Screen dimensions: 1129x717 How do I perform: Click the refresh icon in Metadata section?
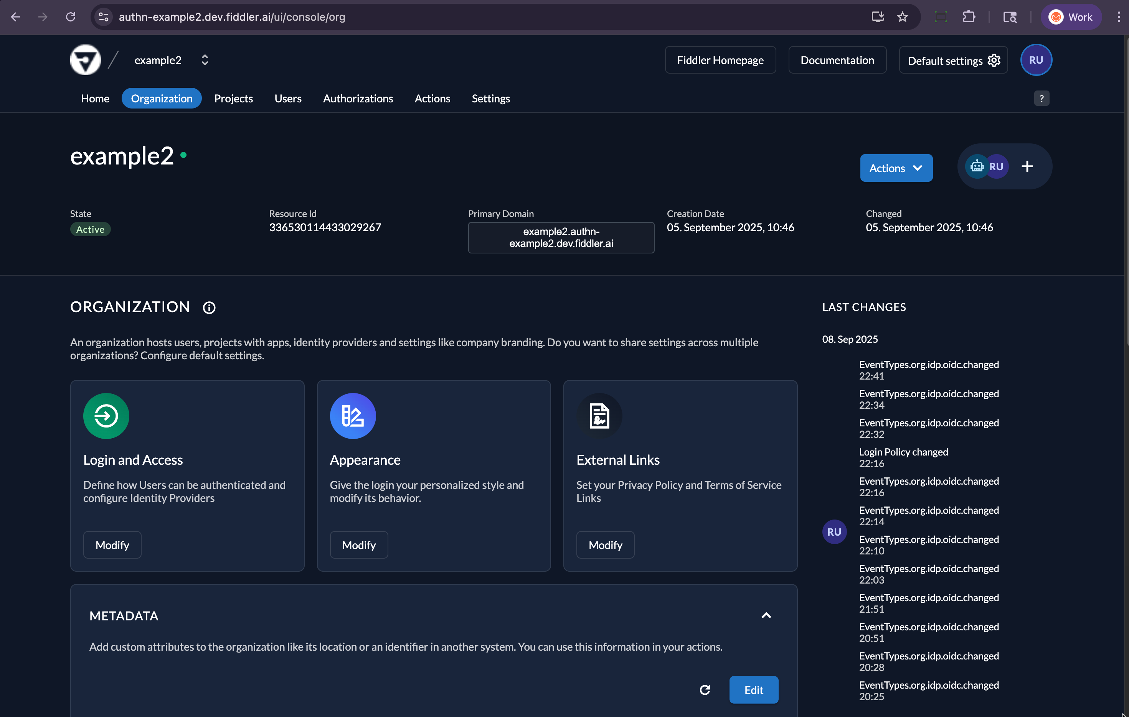(x=705, y=690)
